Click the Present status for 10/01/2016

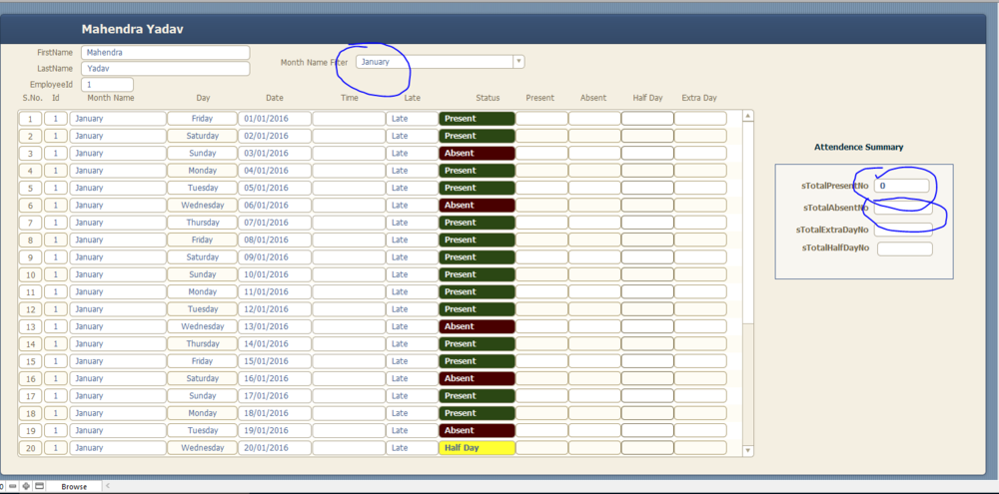click(x=477, y=274)
